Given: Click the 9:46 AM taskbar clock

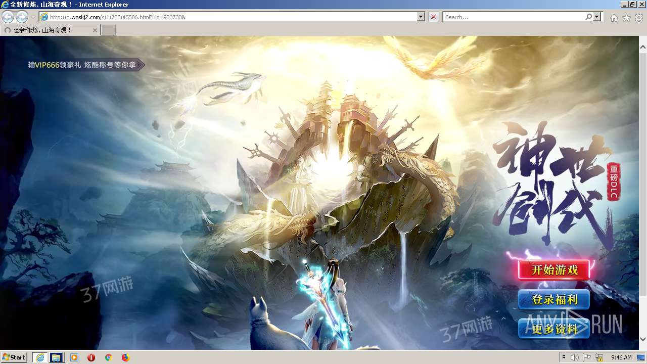Looking at the screenshot, I should (x=621, y=357).
